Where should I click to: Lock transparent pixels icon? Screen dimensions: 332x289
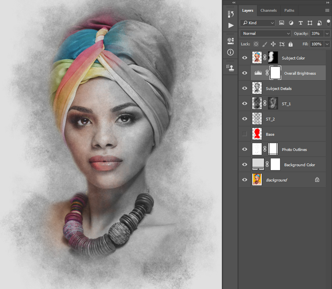click(256, 44)
